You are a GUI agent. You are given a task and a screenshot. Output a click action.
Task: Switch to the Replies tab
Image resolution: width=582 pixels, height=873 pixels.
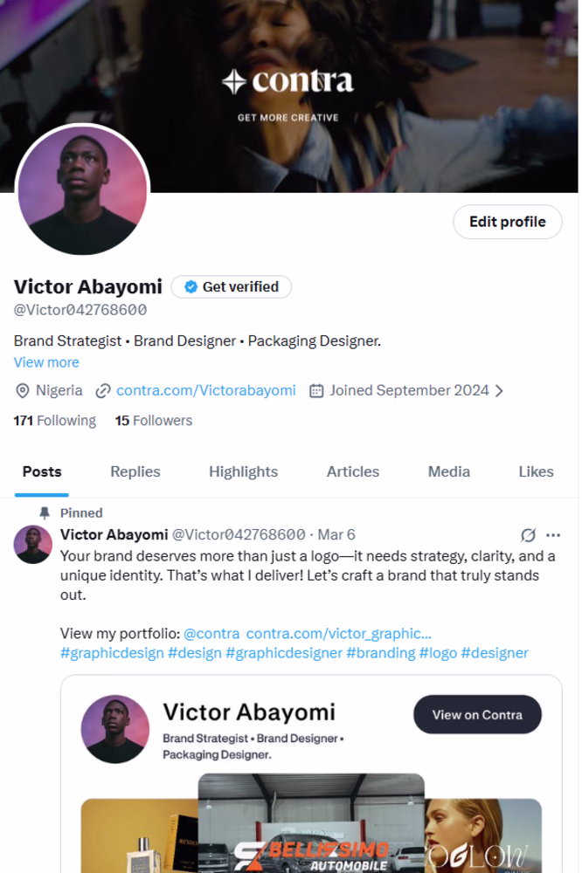click(135, 471)
